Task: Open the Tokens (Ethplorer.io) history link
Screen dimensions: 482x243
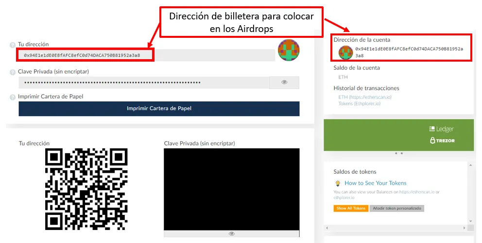Action: coord(360,104)
